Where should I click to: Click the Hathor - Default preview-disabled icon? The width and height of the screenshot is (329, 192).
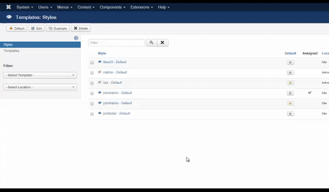coord(100,72)
